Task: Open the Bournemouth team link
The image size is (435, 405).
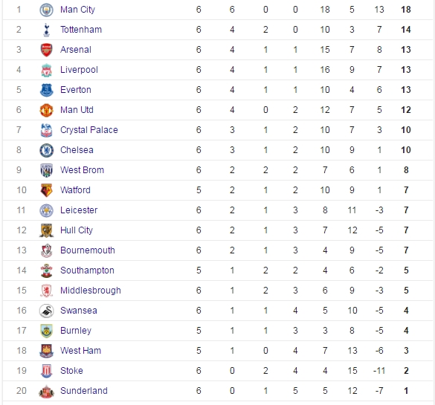Action: (88, 250)
